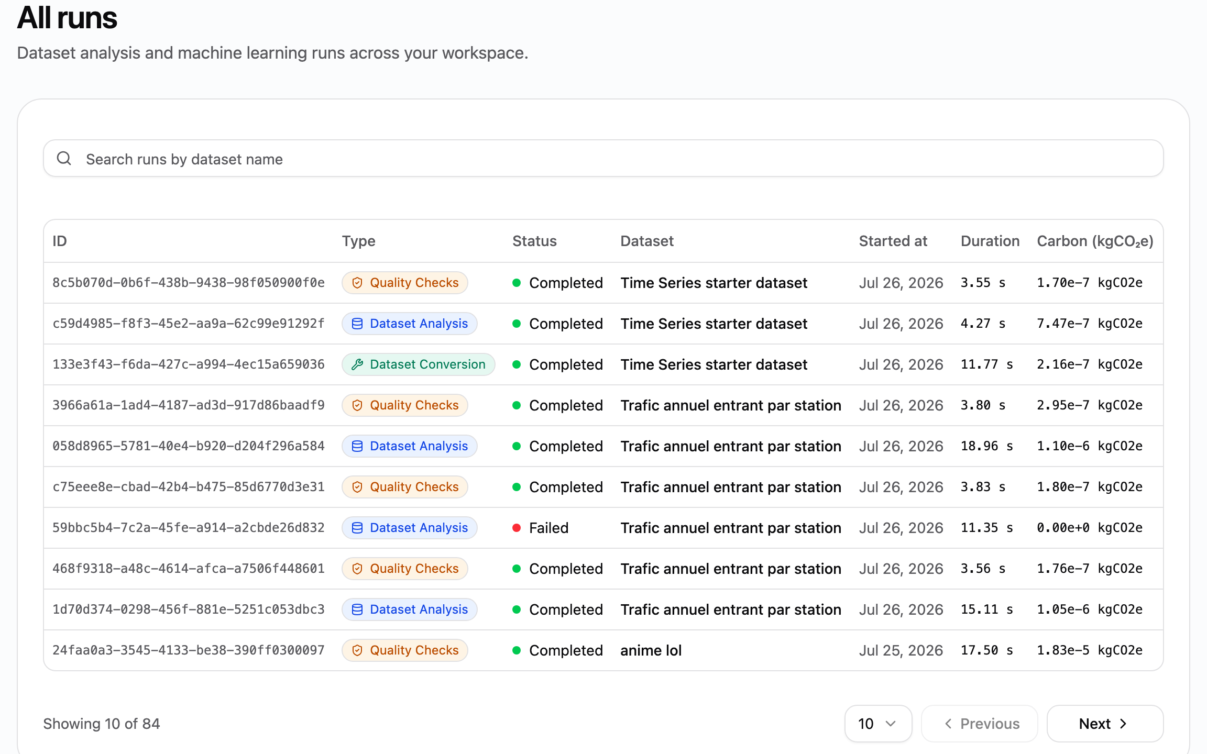
Task: Open the page size dropdown showing 10
Action: (x=878, y=724)
